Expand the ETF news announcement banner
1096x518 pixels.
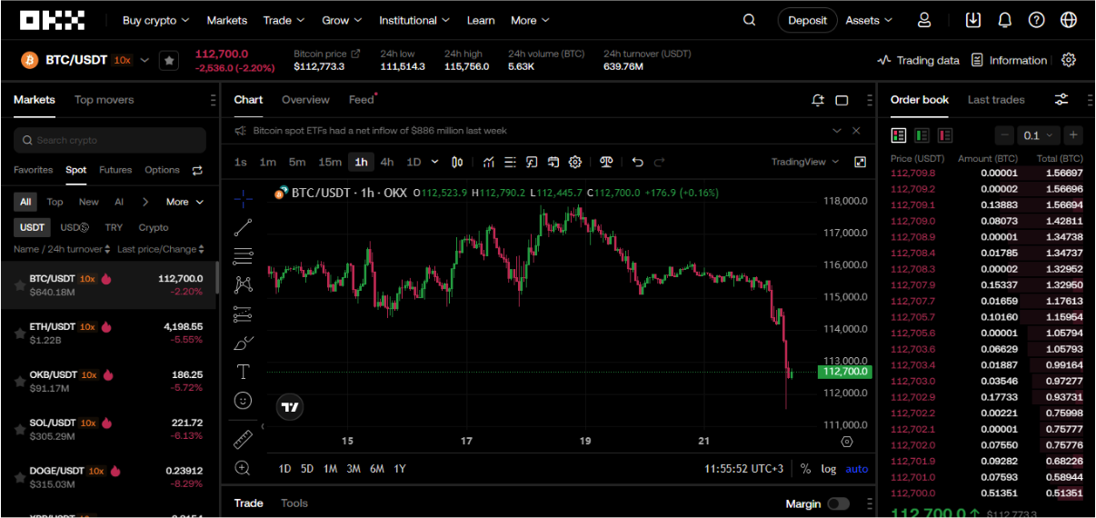837,131
